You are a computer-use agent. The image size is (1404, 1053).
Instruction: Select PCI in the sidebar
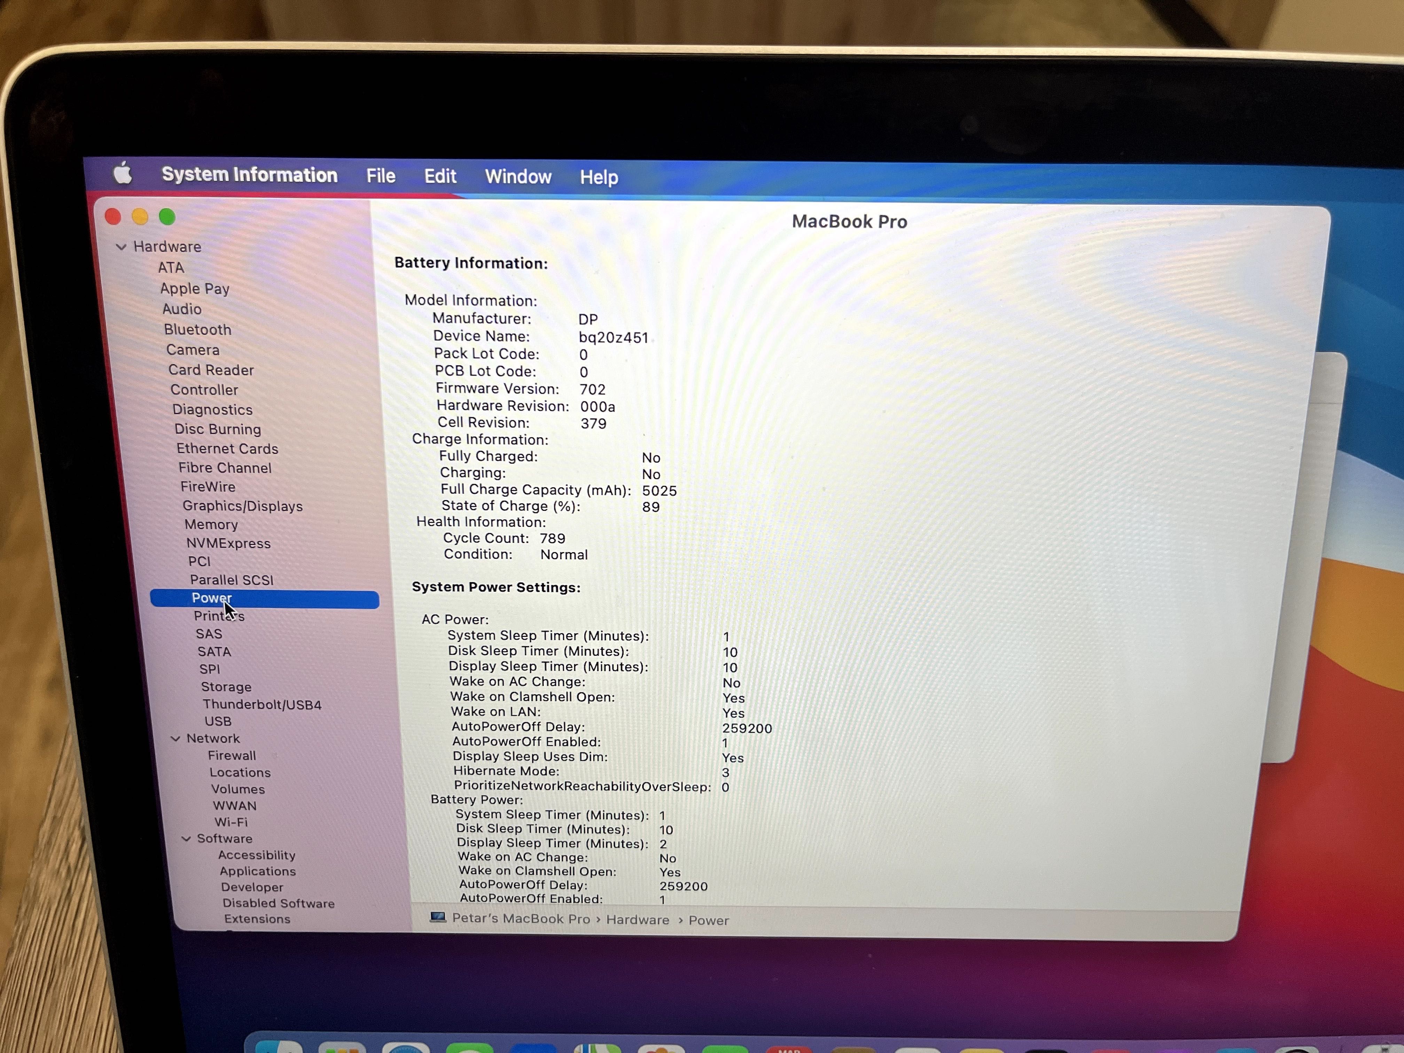click(199, 561)
